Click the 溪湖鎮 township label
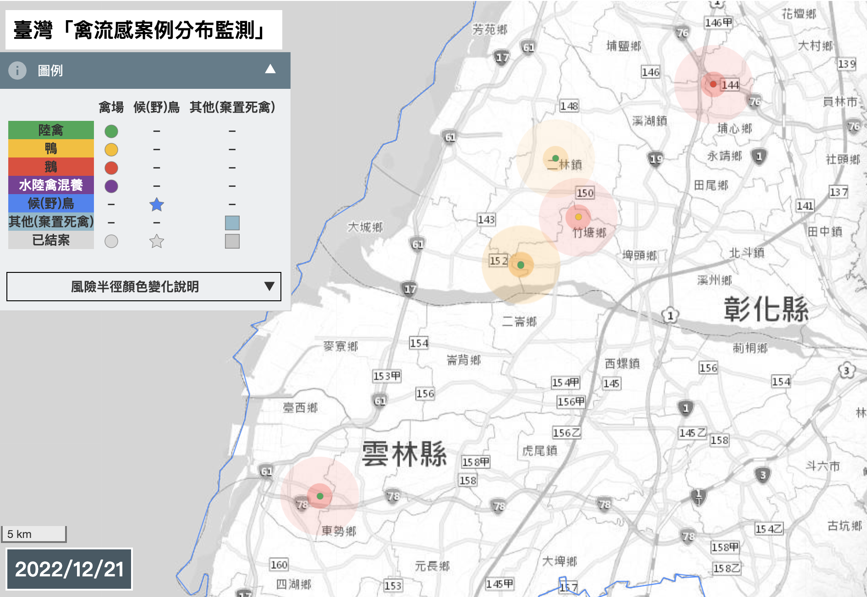 [x=650, y=121]
